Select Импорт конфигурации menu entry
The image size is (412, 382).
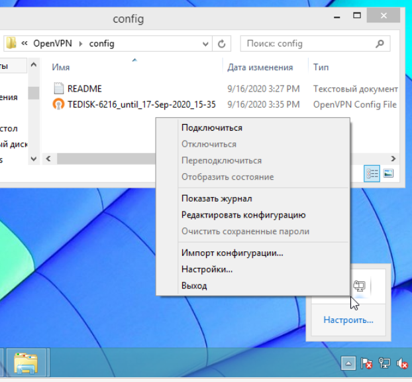point(232,253)
